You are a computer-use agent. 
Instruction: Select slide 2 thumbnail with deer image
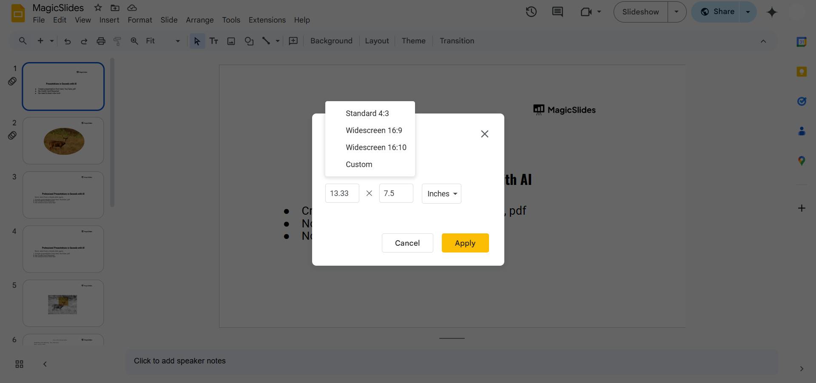[x=63, y=141]
